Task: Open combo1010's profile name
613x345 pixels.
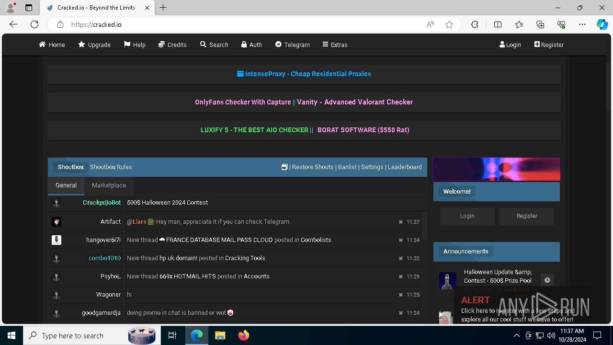Action: (104, 258)
